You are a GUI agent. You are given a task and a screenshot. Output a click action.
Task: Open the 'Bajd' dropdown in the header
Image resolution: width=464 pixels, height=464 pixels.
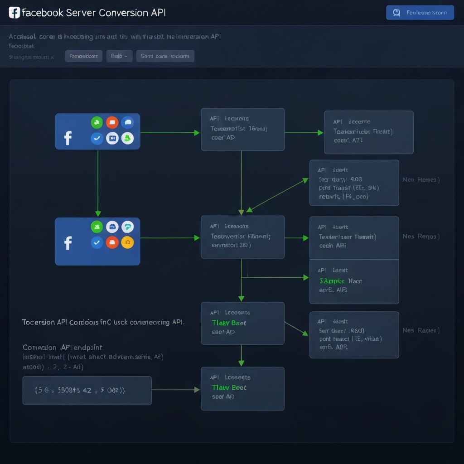coord(120,56)
